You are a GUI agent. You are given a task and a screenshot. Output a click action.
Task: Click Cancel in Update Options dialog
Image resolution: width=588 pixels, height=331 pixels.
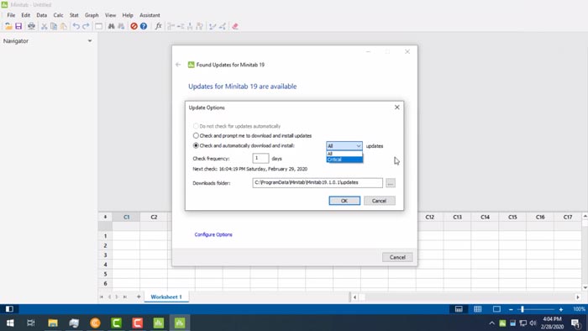[x=379, y=201]
